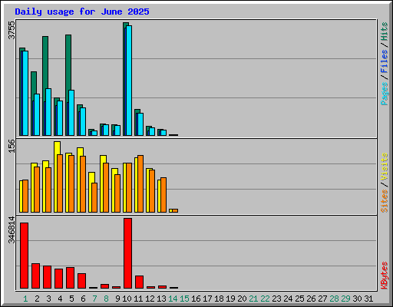Select day 18 on the x-axis
The image size is (393, 307).
pos(219,299)
